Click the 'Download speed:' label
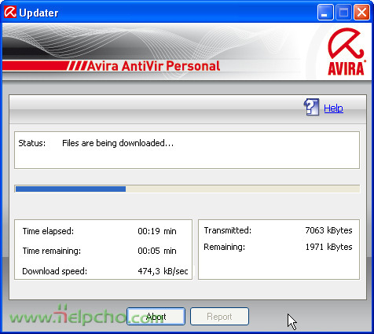 [55, 271]
